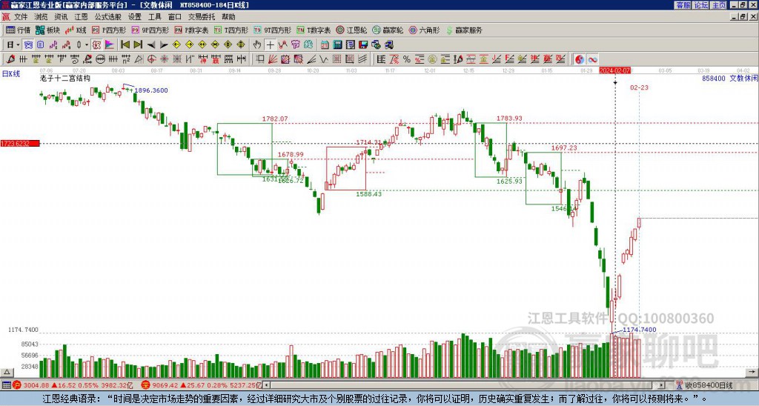Image resolution: width=759 pixels, height=406 pixels.
Task: Select the percent % retracement tool
Action: click(407, 59)
